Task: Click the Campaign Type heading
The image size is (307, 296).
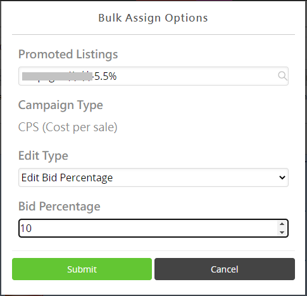Action: click(x=61, y=105)
